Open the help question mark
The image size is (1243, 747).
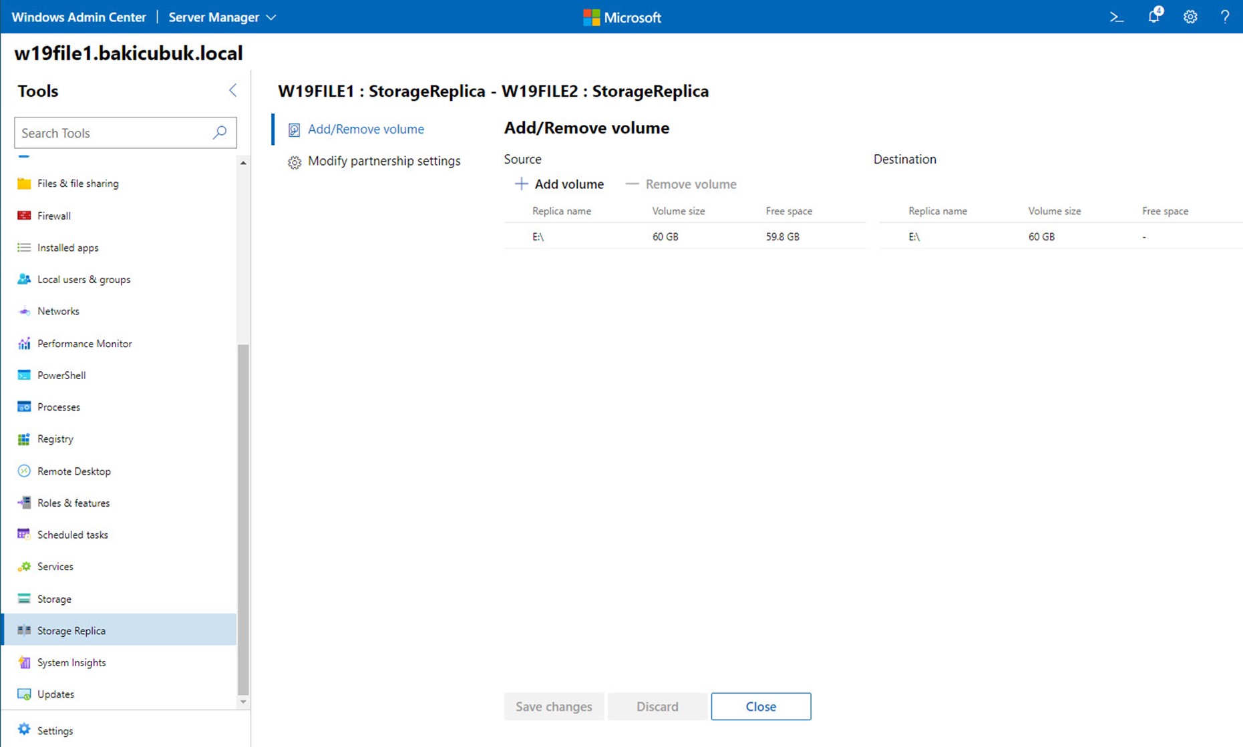(x=1225, y=17)
